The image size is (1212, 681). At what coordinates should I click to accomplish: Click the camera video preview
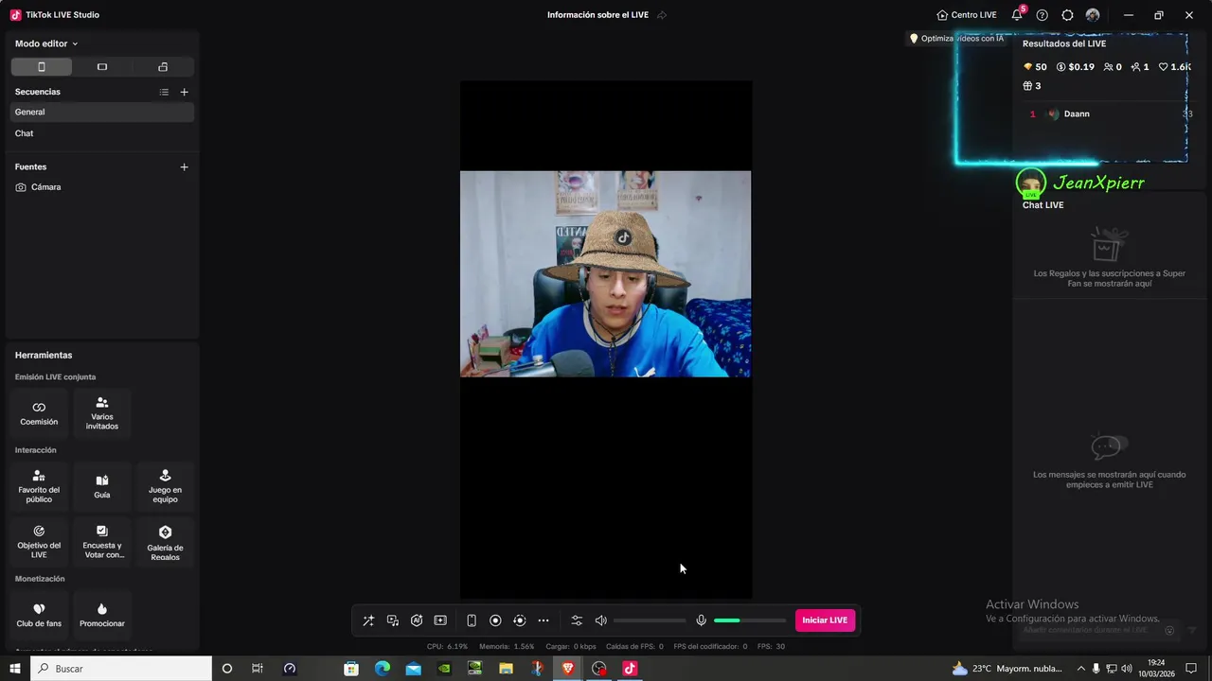click(605, 273)
